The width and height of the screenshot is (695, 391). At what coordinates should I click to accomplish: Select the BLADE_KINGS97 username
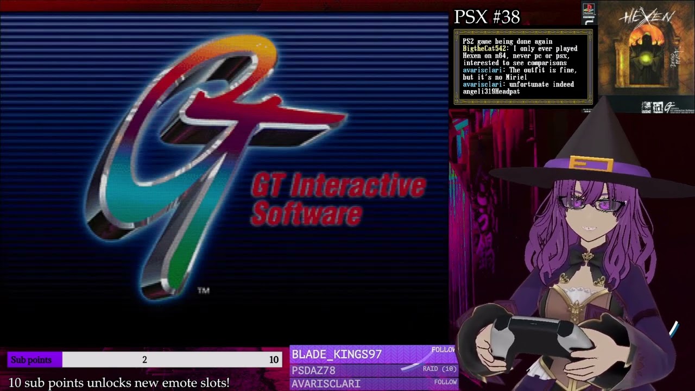pyautogui.click(x=337, y=354)
